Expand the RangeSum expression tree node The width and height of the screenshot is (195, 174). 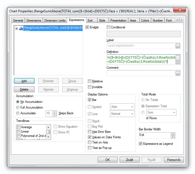point(16,28)
